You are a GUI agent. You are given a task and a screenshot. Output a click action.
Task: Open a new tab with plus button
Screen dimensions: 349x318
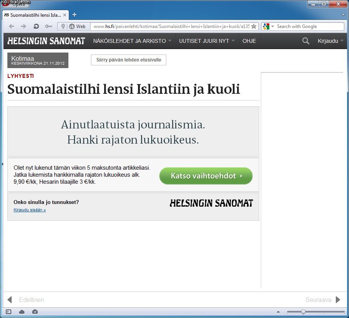(75, 15)
